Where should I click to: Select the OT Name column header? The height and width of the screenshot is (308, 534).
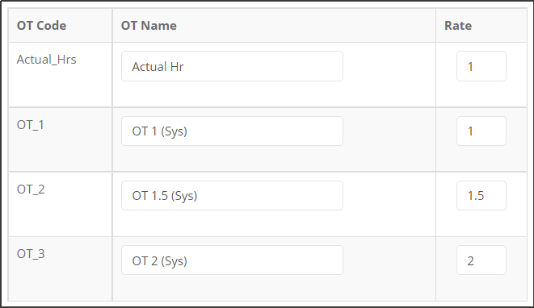(x=149, y=26)
